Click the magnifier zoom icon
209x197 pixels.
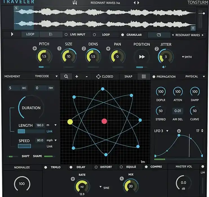(66, 77)
